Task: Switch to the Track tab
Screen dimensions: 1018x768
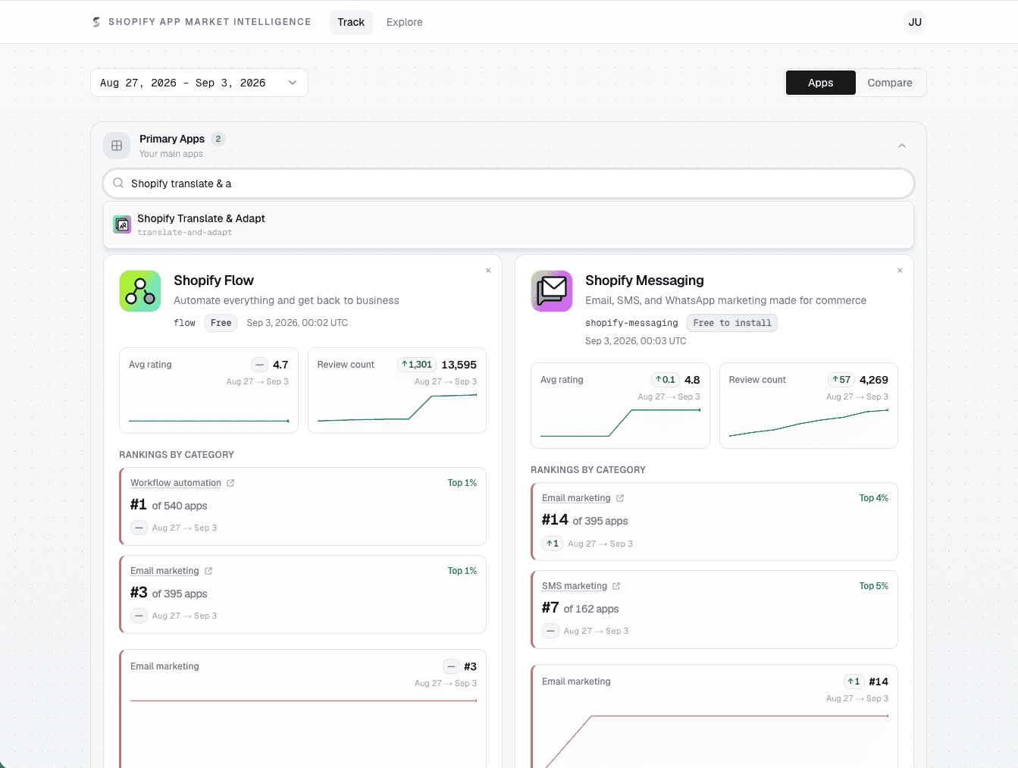Action: (x=351, y=22)
